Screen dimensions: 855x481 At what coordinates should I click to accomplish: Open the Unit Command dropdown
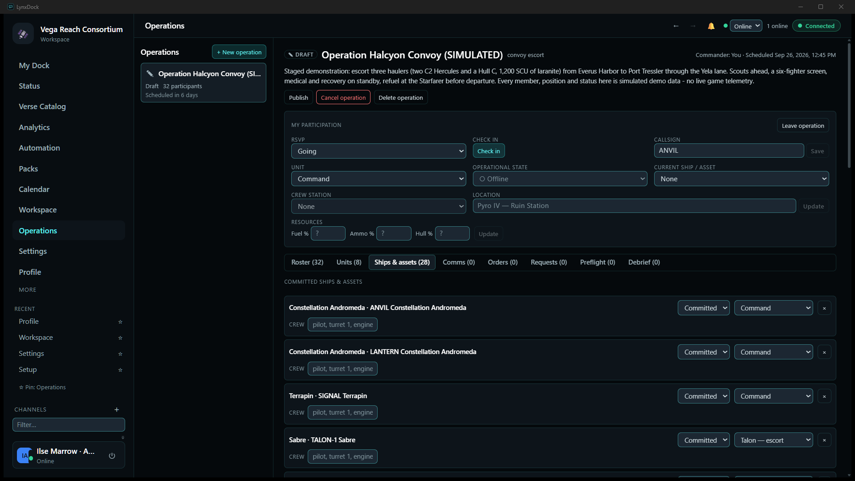coord(379,179)
